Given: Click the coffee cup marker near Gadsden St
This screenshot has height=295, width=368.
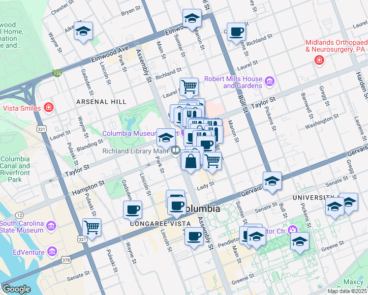Looking at the screenshot, I should (x=133, y=210).
